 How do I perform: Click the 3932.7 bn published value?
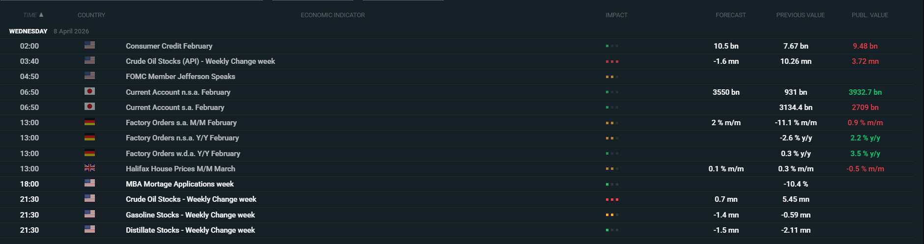[865, 92]
